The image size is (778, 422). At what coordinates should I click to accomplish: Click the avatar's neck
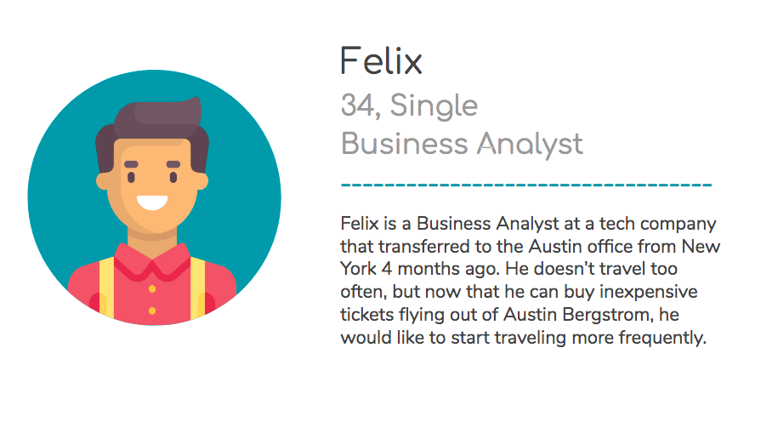[x=152, y=241]
